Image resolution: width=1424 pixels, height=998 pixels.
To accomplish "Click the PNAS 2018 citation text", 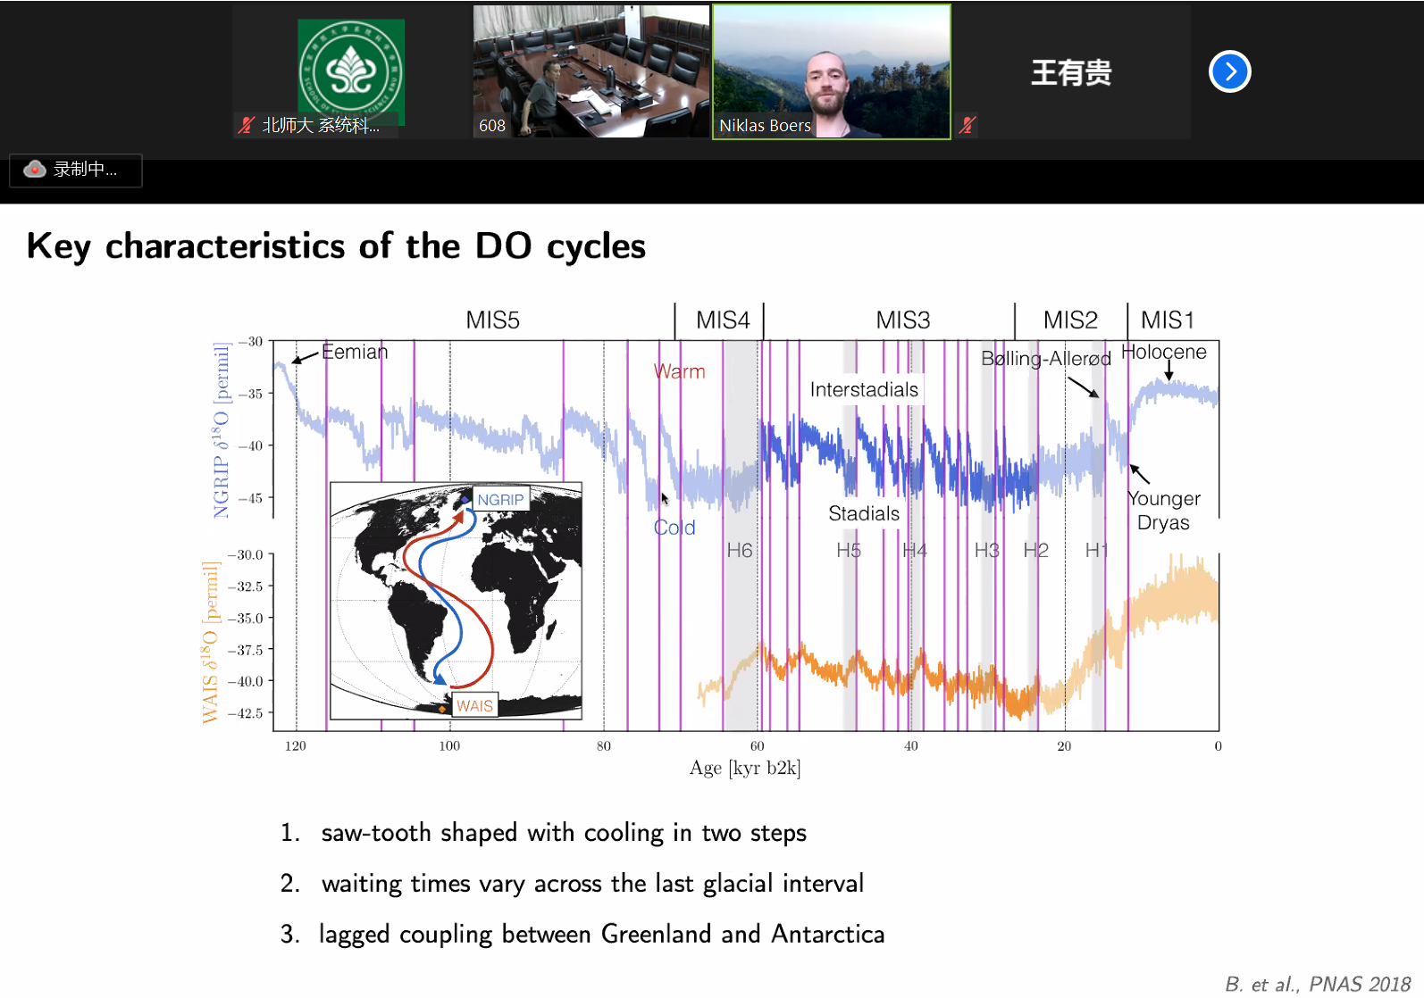I will [x=1318, y=984].
